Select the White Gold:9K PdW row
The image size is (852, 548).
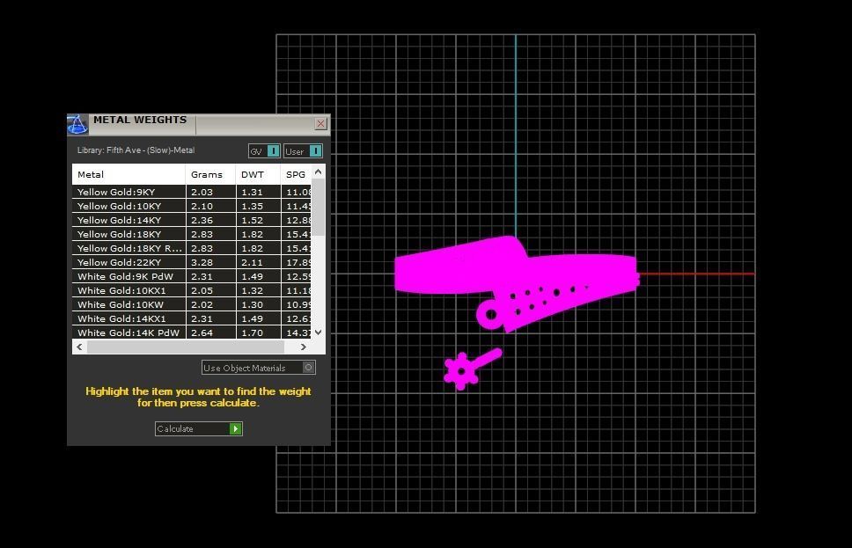192,276
